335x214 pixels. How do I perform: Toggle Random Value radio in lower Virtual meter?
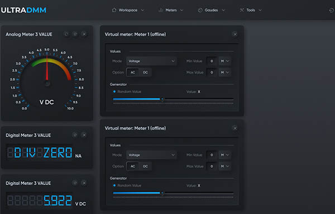pos(114,186)
